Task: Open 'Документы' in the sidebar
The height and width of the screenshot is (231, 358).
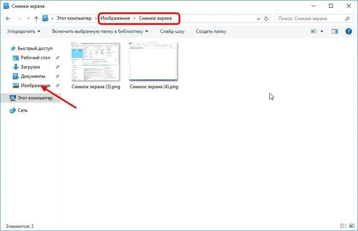Action: coord(33,76)
